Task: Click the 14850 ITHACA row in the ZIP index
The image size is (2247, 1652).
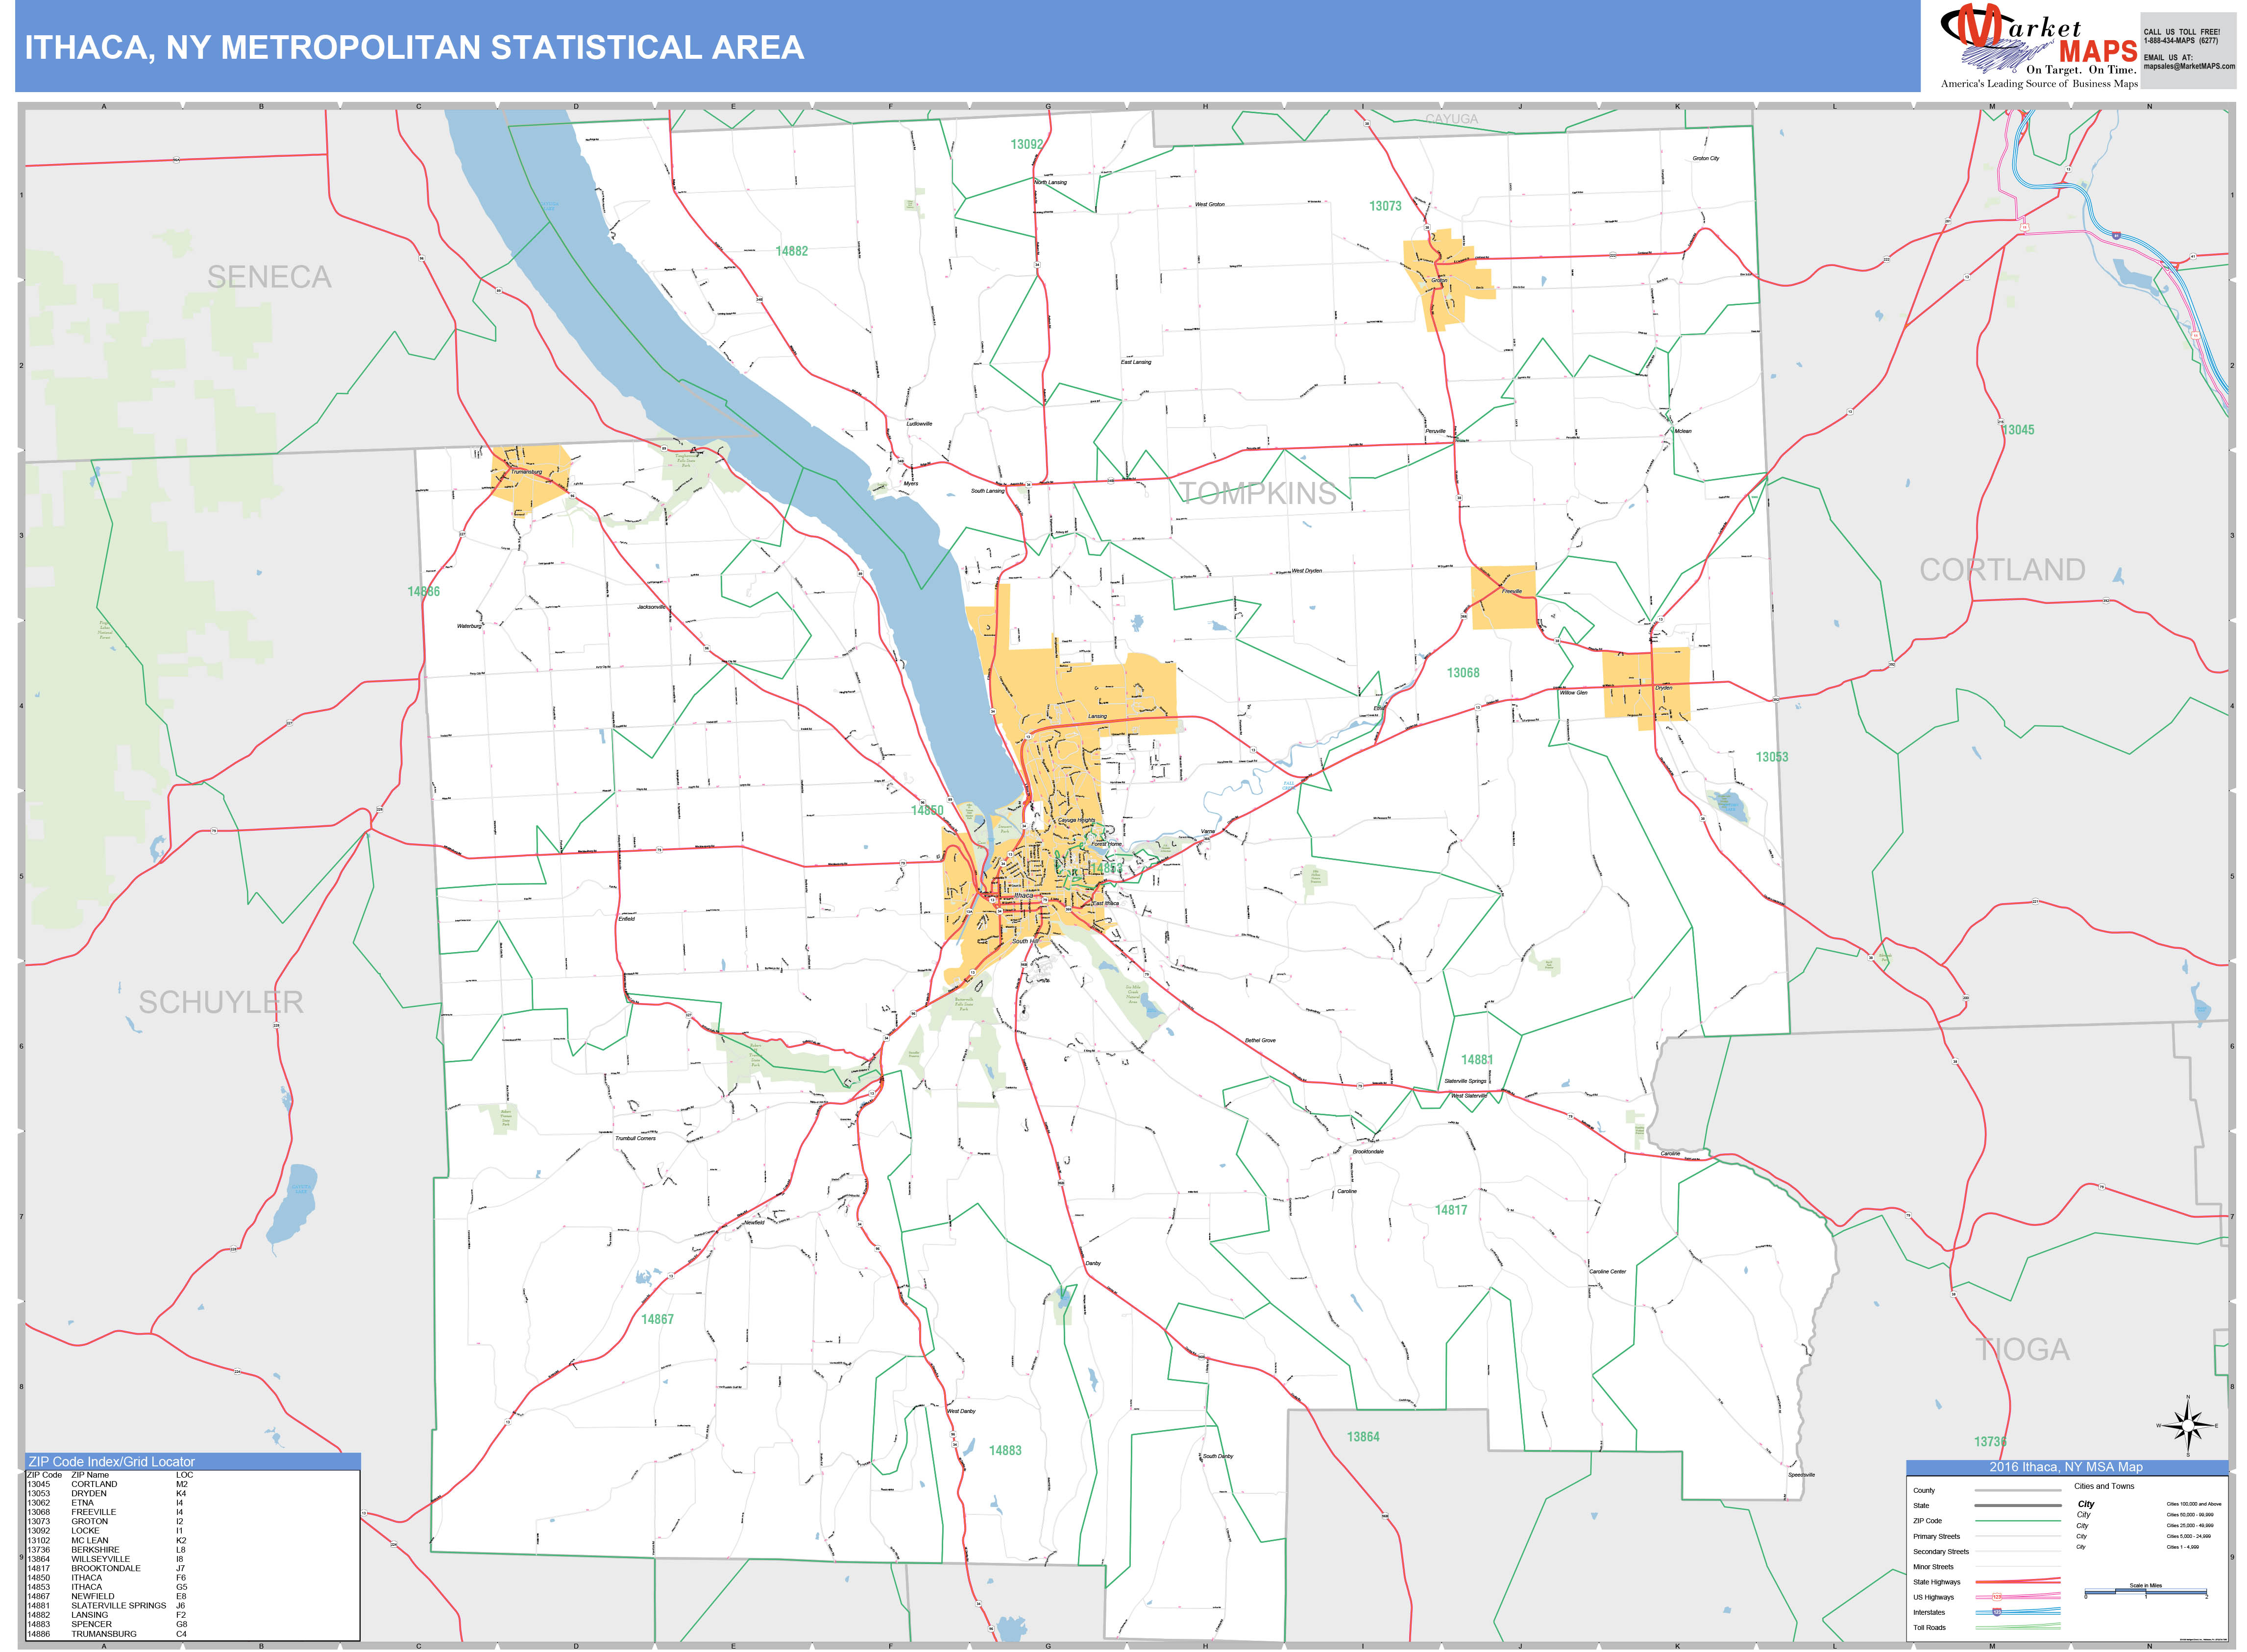Action: 107,1578
